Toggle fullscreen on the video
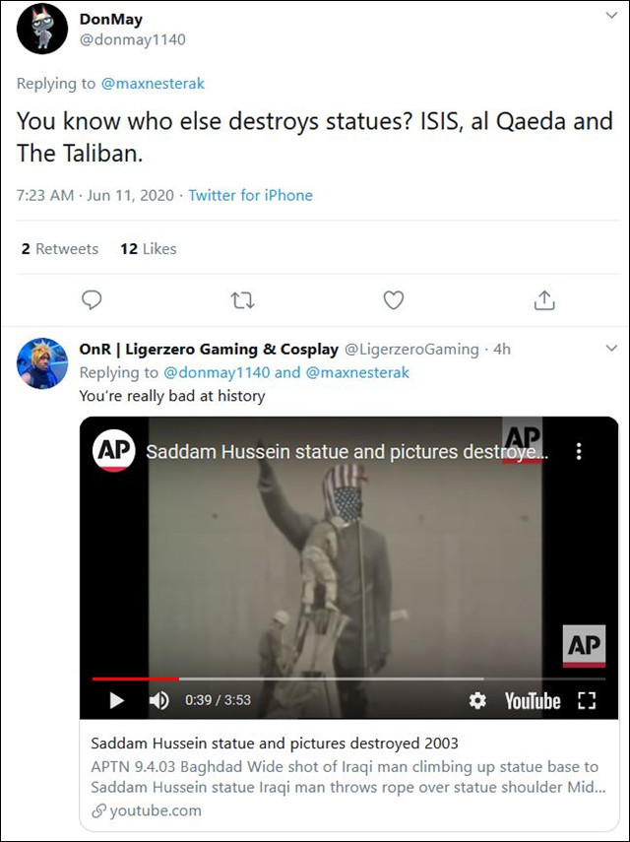 click(587, 700)
